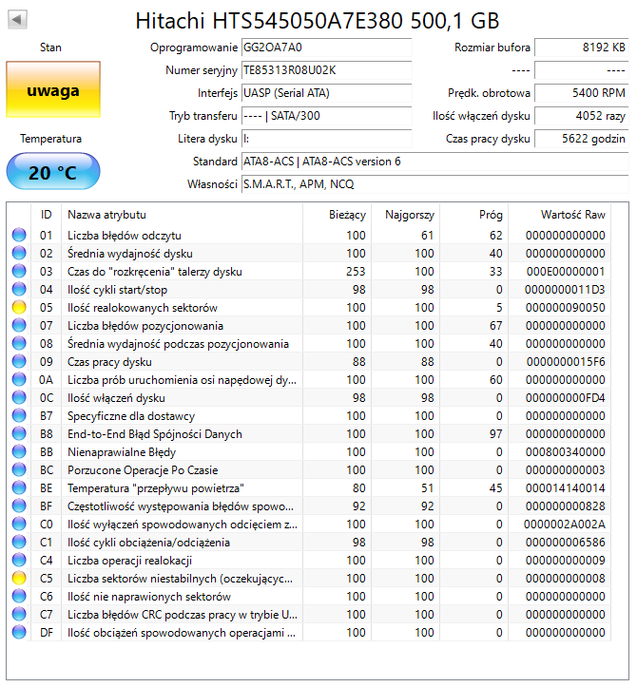Click the blue status dot for attribute 0A
This screenshot has width=637, height=687.
tap(19, 379)
